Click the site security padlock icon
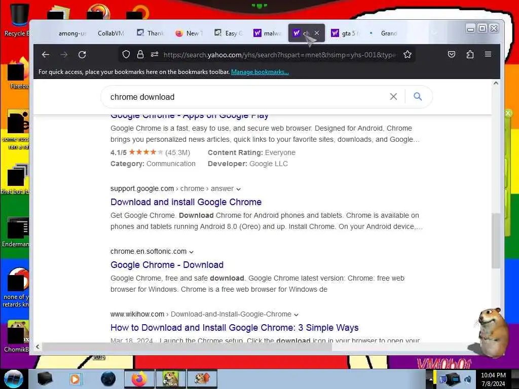The image size is (519, 389). (x=140, y=54)
